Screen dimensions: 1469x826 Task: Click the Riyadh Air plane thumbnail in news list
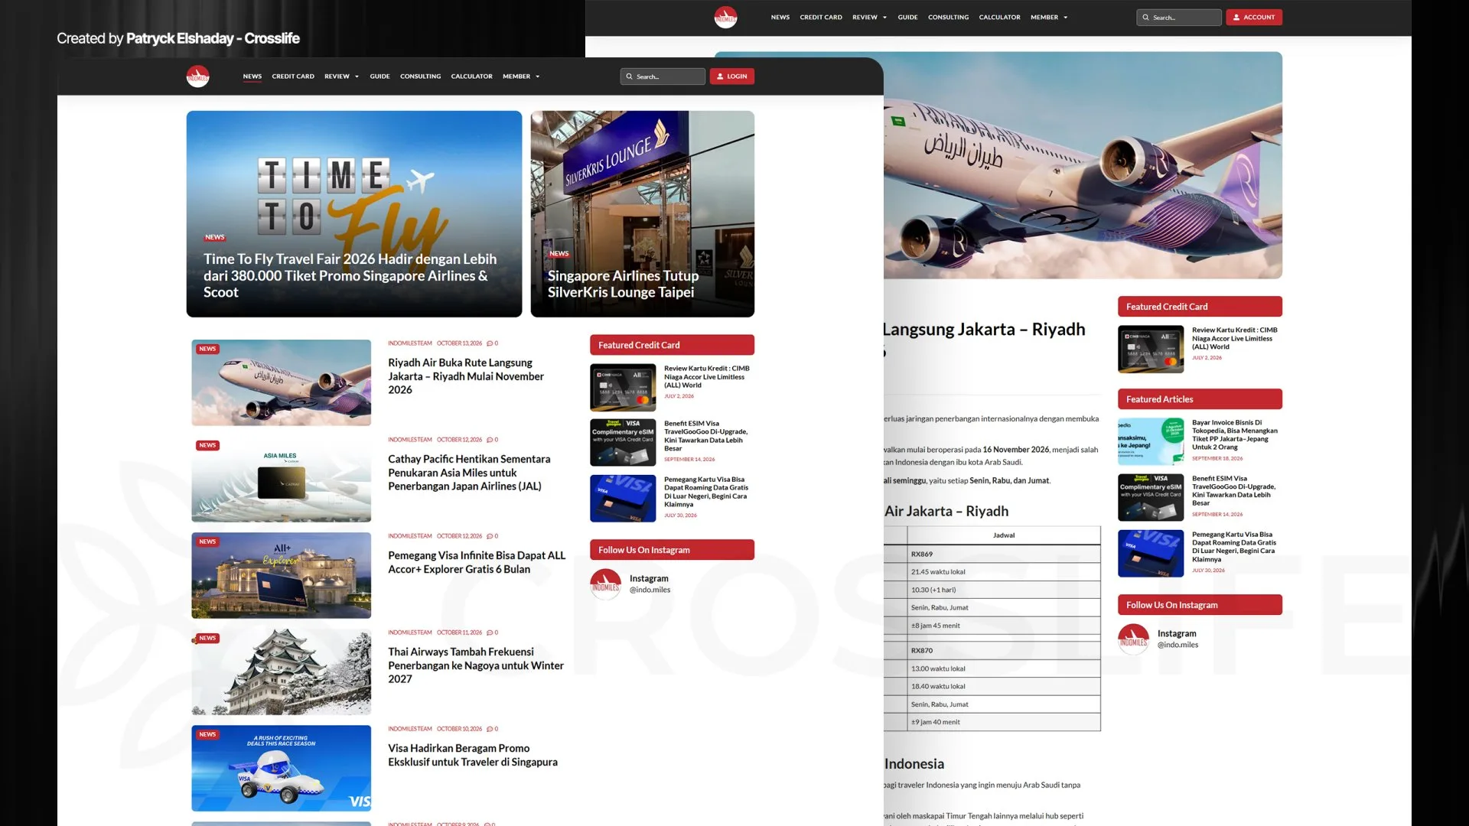coord(281,382)
